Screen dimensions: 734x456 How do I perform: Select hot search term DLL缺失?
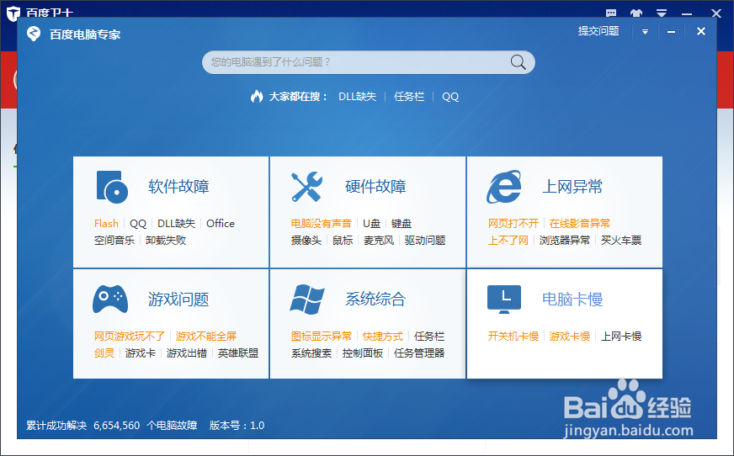tap(357, 97)
